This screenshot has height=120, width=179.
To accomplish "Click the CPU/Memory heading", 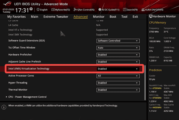I will click(158, 23).
